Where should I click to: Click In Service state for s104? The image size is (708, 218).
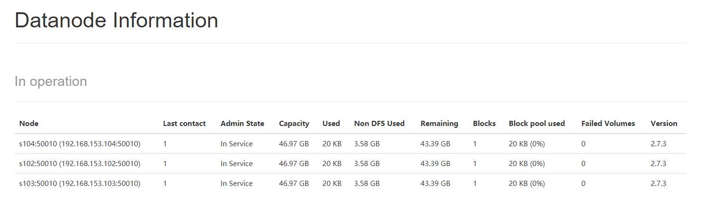[x=237, y=144]
